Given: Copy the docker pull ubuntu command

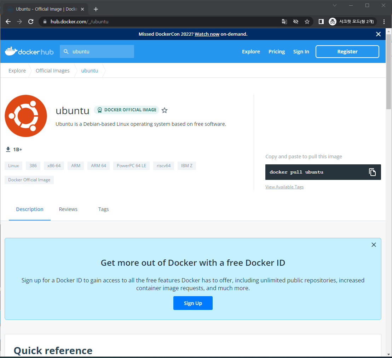Looking at the screenshot, I should coord(372,172).
